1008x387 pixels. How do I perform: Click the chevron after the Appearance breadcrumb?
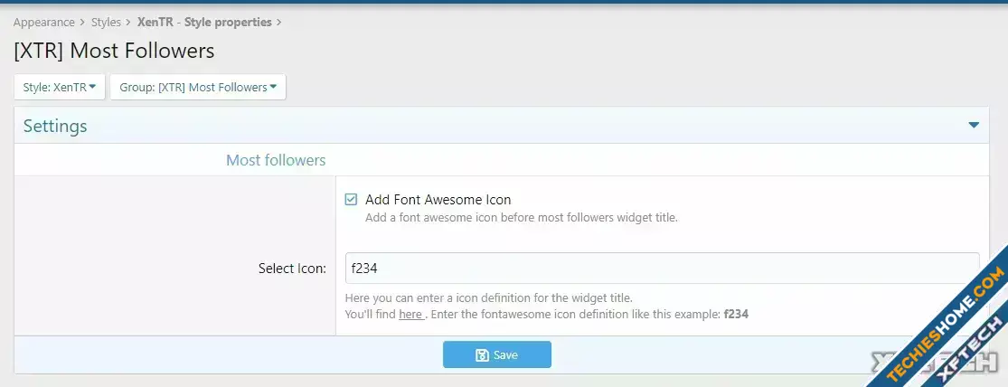click(82, 22)
